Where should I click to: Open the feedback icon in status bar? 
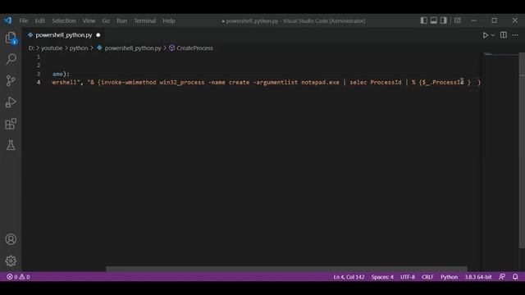tap(502, 277)
